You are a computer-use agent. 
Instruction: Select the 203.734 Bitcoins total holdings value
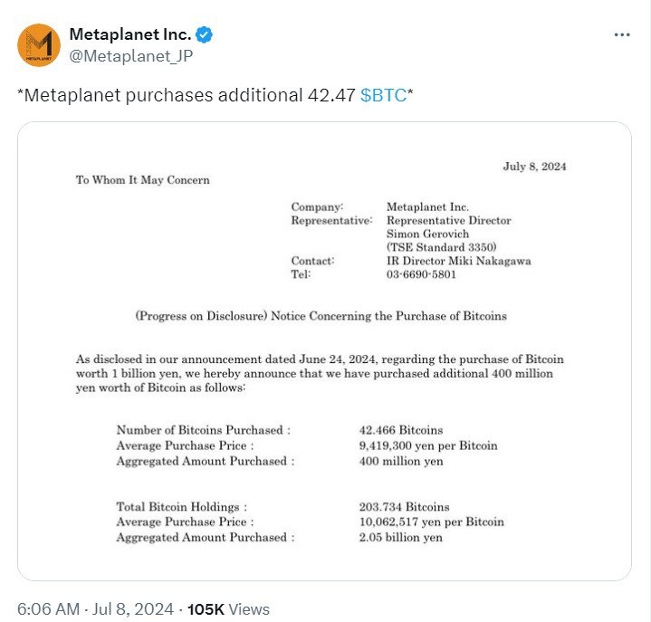pyautogui.click(x=404, y=507)
